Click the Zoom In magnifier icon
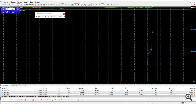 pyautogui.click(x=66, y=5)
